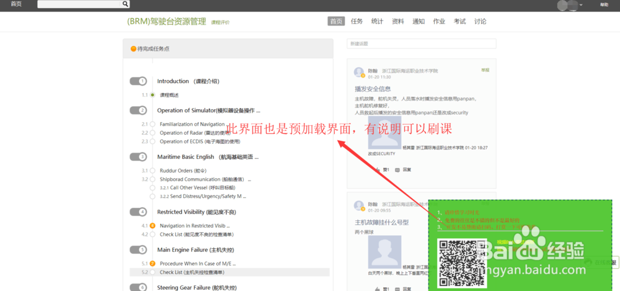Click chapter heading Restricted Visibility (能见度不良)
The image size is (620, 291).
197,212
